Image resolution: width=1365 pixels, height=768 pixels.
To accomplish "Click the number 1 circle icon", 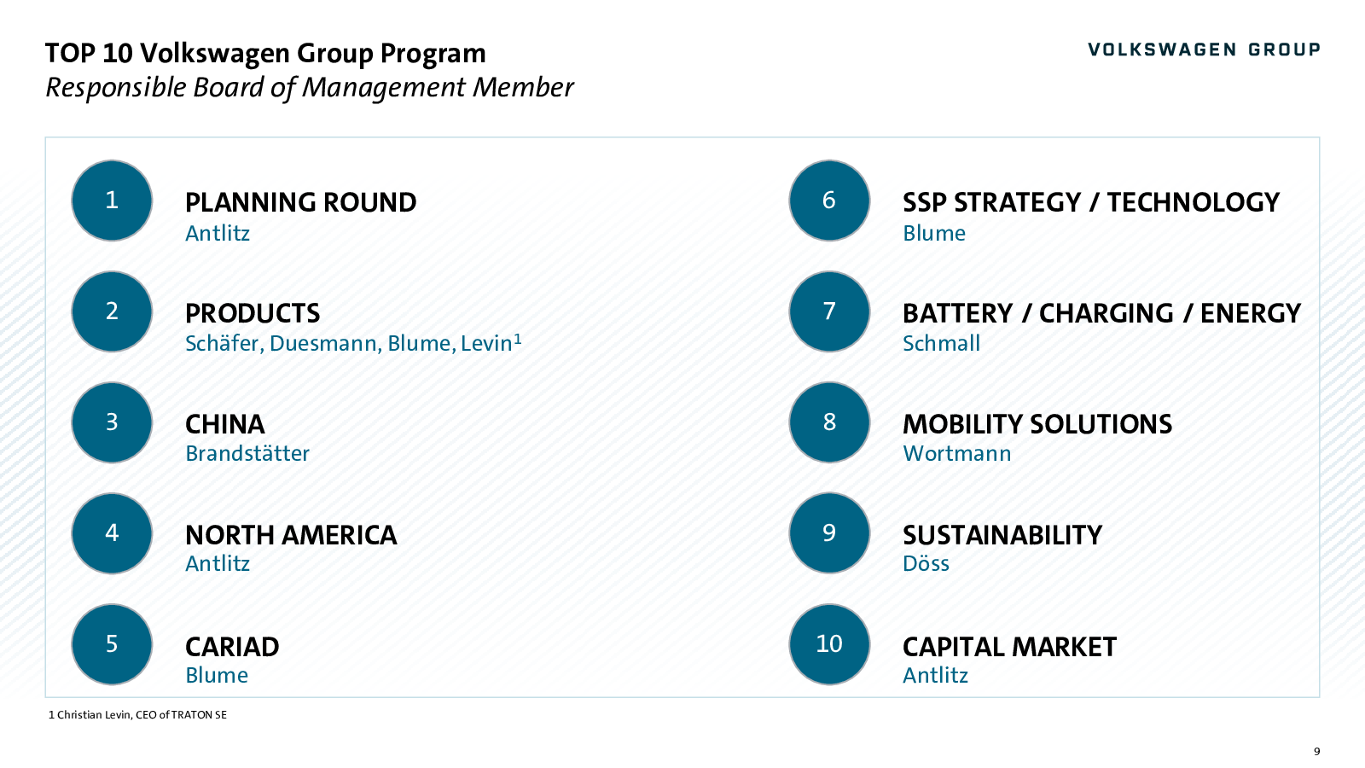I will click(x=112, y=201).
